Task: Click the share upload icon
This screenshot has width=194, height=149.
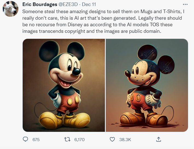Action: tap(158, 139)
